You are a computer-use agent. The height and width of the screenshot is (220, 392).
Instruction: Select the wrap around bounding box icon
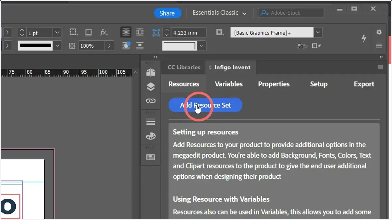point(140,32)
